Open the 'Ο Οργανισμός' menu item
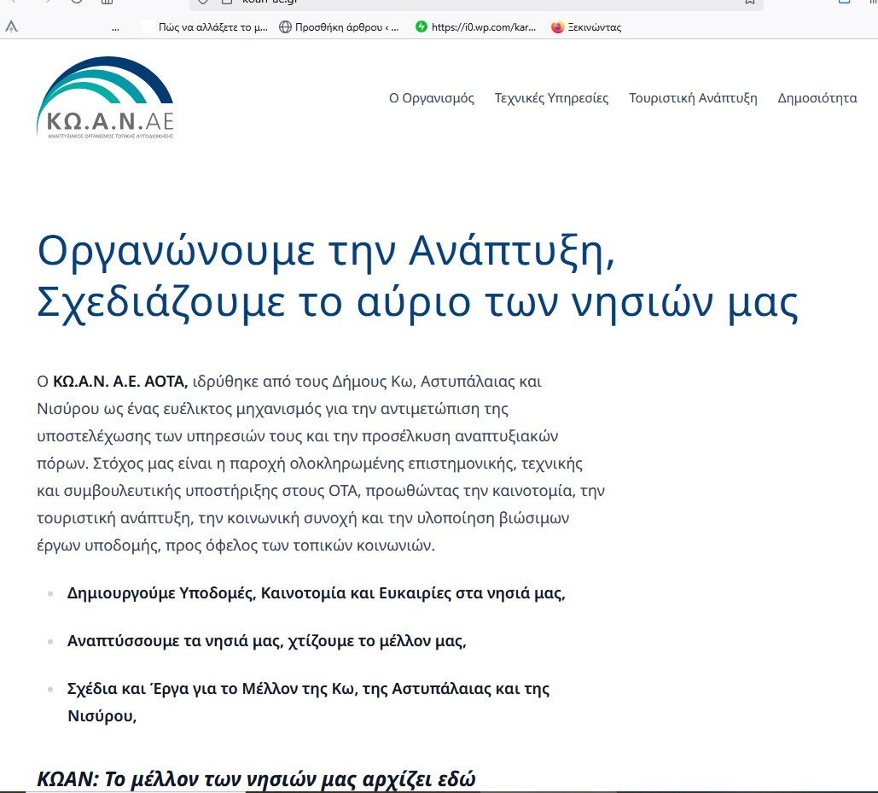This screenshot has width=878, height=793. click(432, 98)
